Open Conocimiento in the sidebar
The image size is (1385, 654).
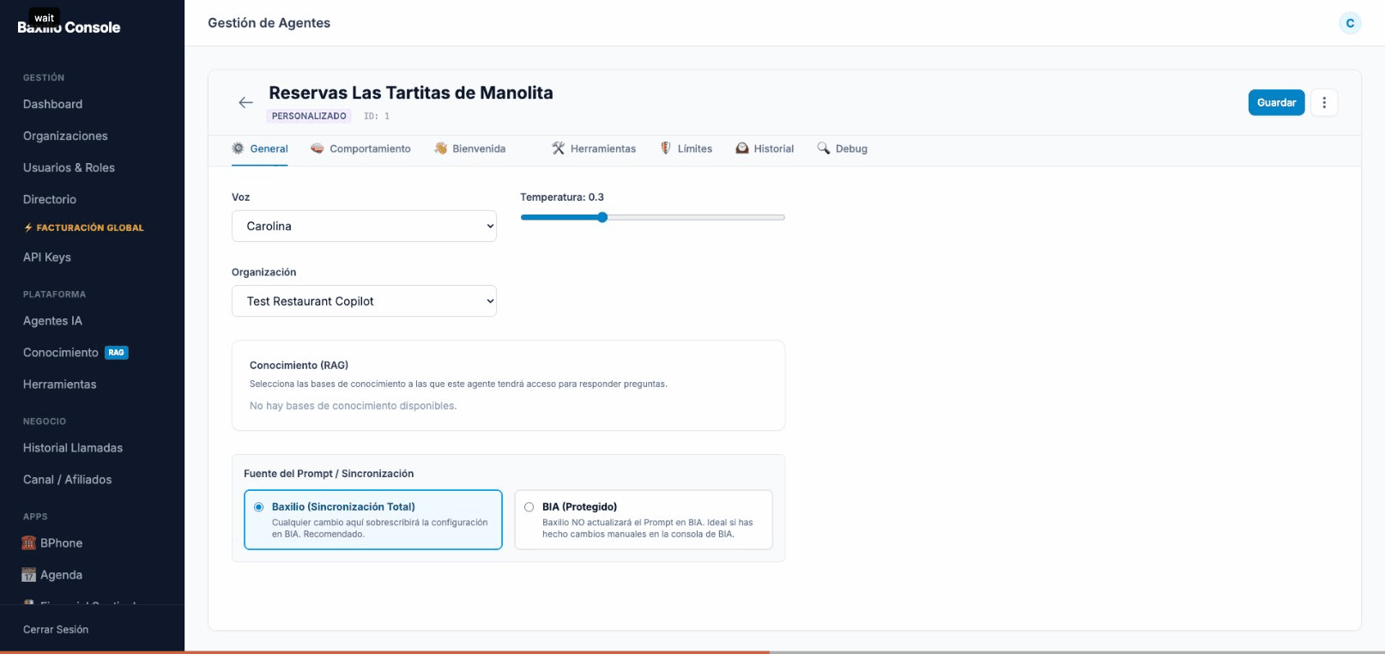coord(61,353)
